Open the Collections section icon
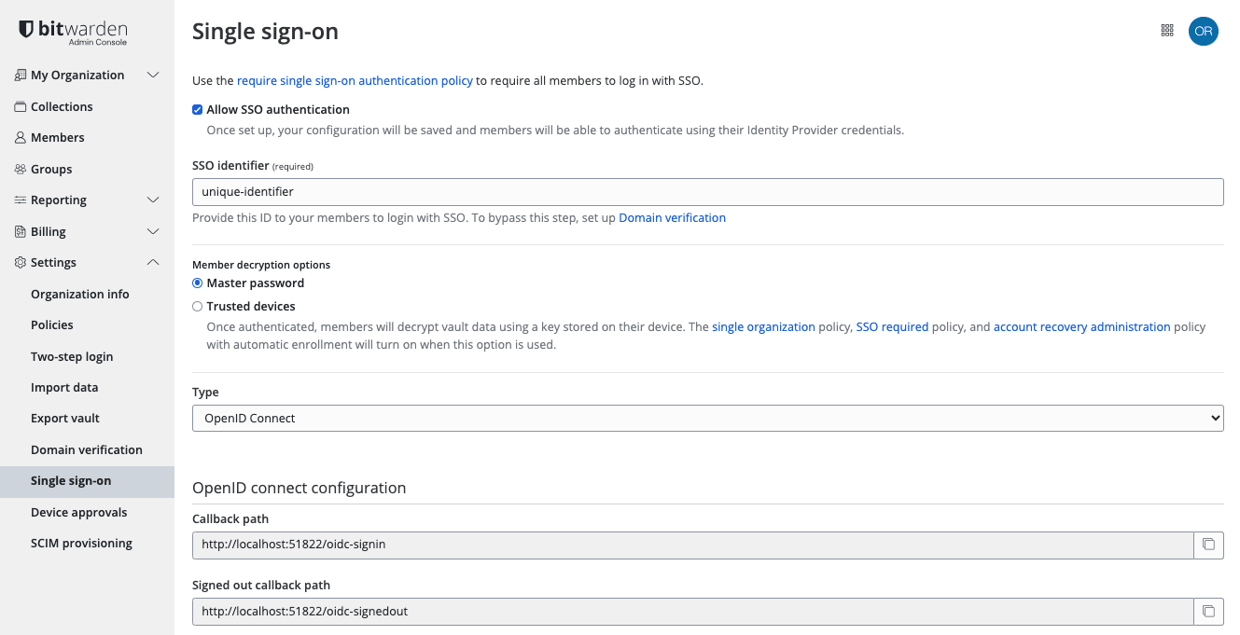This screenshot has height=635, width=1240. (20, 106)
